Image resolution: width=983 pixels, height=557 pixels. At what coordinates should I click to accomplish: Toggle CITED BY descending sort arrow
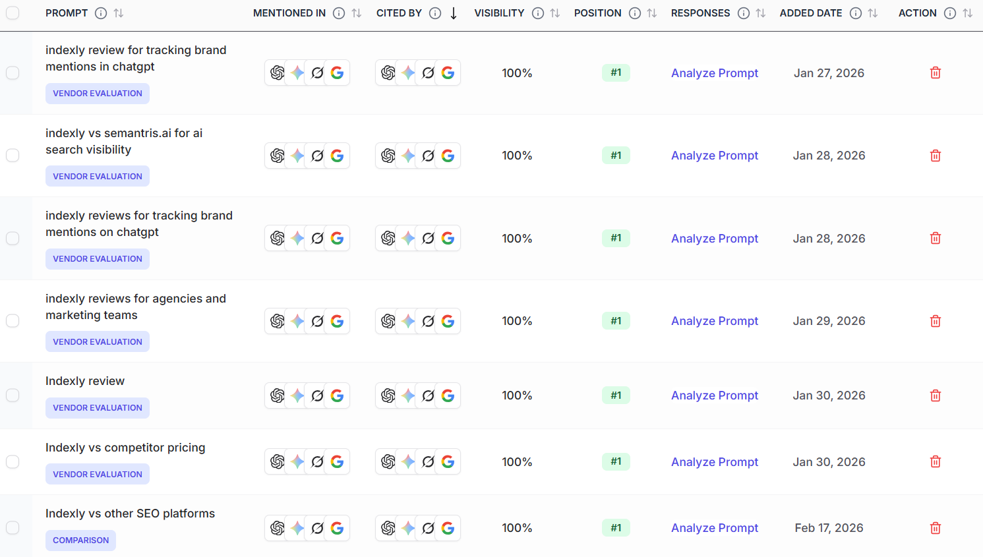tap(454, 13)
